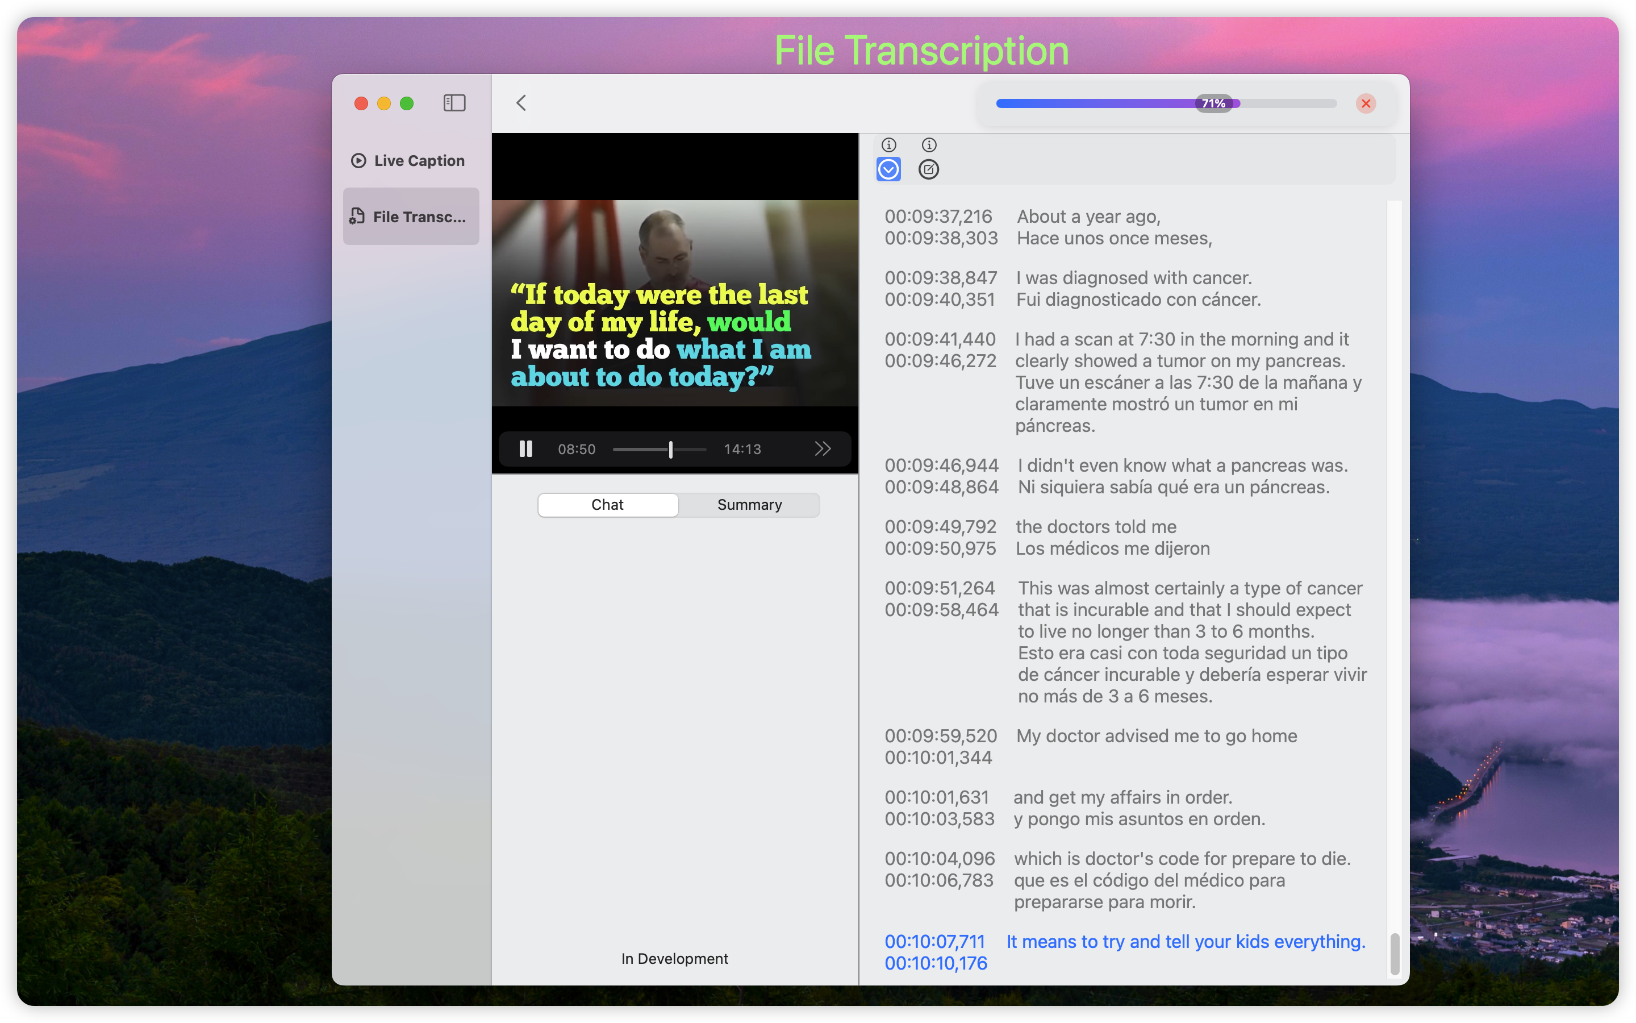Click 'Fui diagnosticado con cáncer.' translation
The image size is (1636, 1023).
pos(1138,299)
